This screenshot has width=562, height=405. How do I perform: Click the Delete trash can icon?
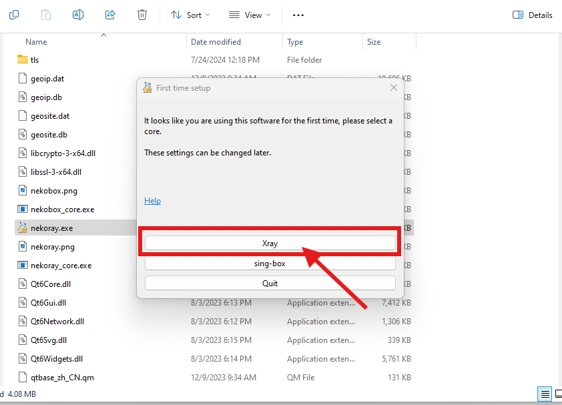(142, 15)
